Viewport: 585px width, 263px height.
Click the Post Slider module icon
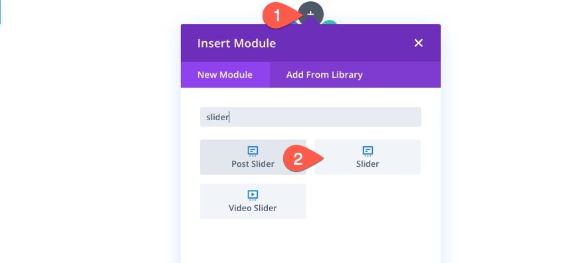253,151
